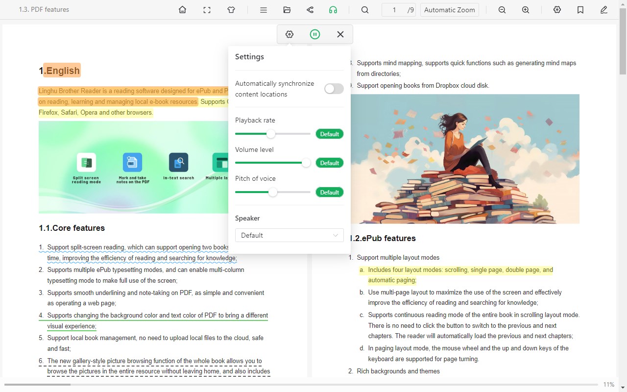Click 'The new gallery-style picture browsing' item
The image size is (627, 392).
[159, 366]
